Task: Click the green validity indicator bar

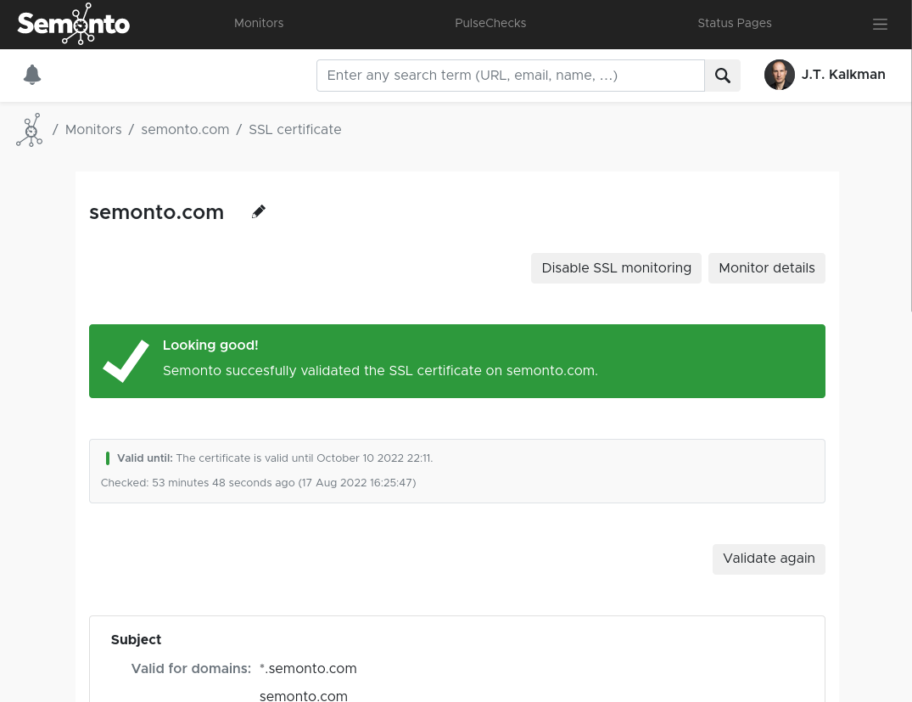Action: (108, 458)
